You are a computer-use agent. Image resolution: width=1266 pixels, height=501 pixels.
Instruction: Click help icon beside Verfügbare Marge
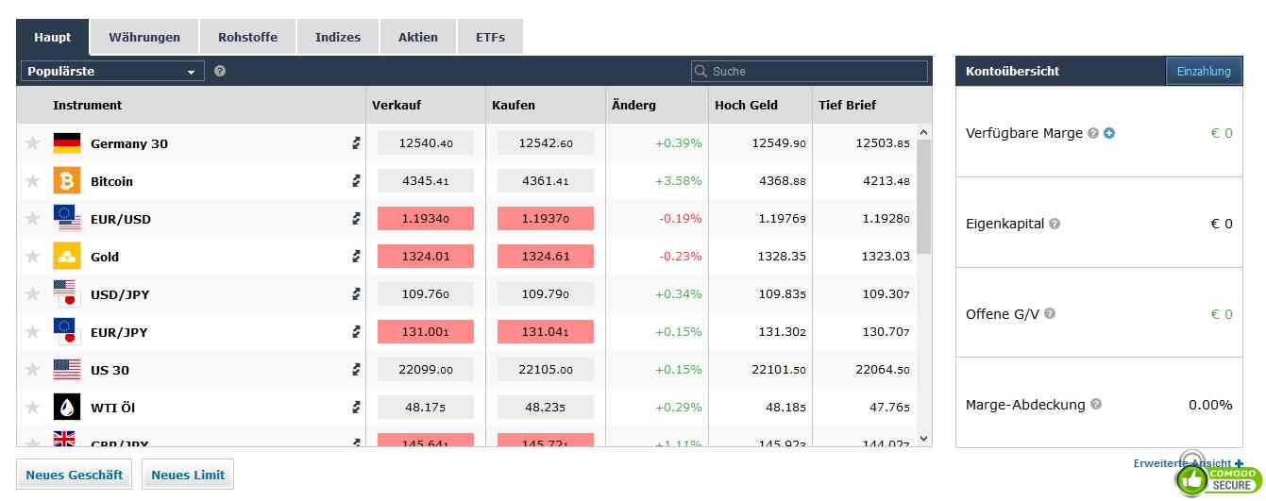coord(1093,134)
